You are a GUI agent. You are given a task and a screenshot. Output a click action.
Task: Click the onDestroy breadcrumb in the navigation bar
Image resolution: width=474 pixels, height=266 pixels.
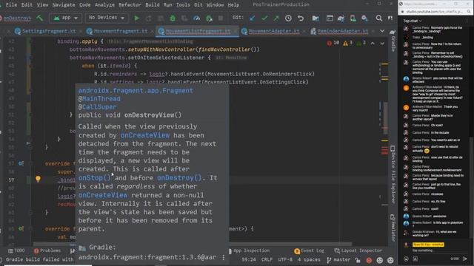click(16, 18)
